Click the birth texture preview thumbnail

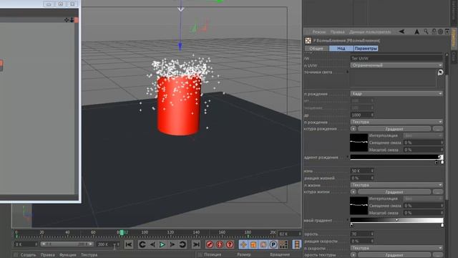359,143
